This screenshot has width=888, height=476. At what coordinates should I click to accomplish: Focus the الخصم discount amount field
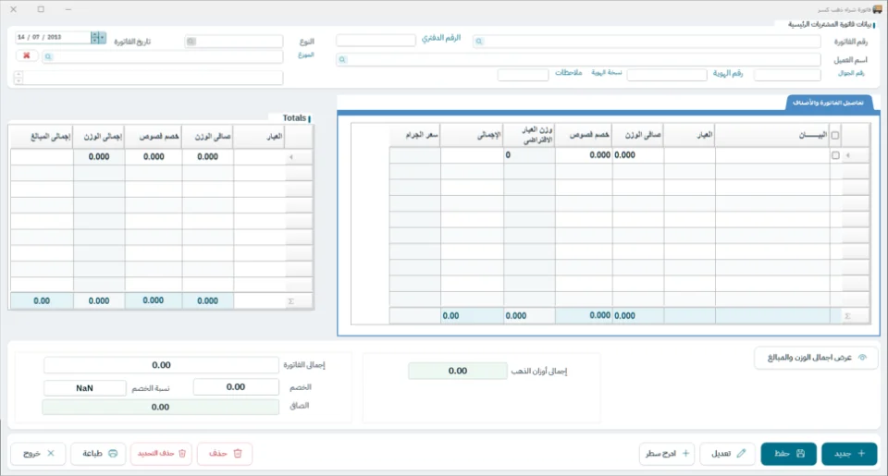[x=236, y=387]
